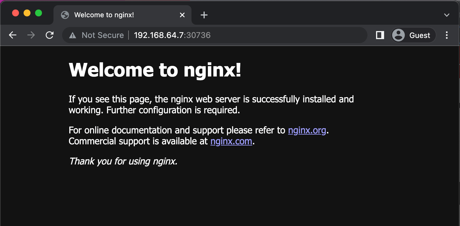
Task: Close the Welcome to nginx! tab
Action: click(x=182, y=15)
